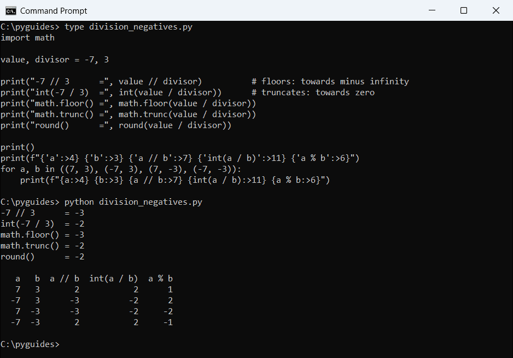Click the print line using math.trunc(value / divisor)
Image resolution: width=513 pixels, height=358 pixels.
[x=128, y=114]
